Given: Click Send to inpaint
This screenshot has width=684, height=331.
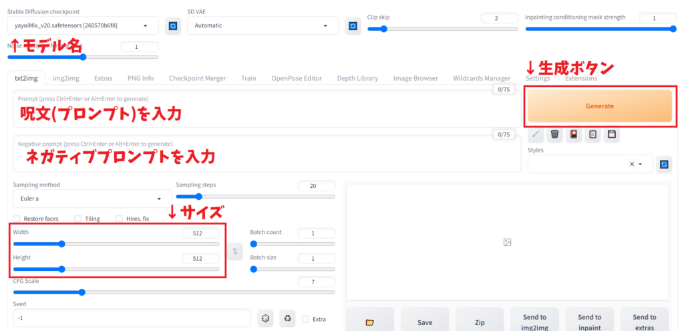Looking at the screenshot, I should click(590, 322).
